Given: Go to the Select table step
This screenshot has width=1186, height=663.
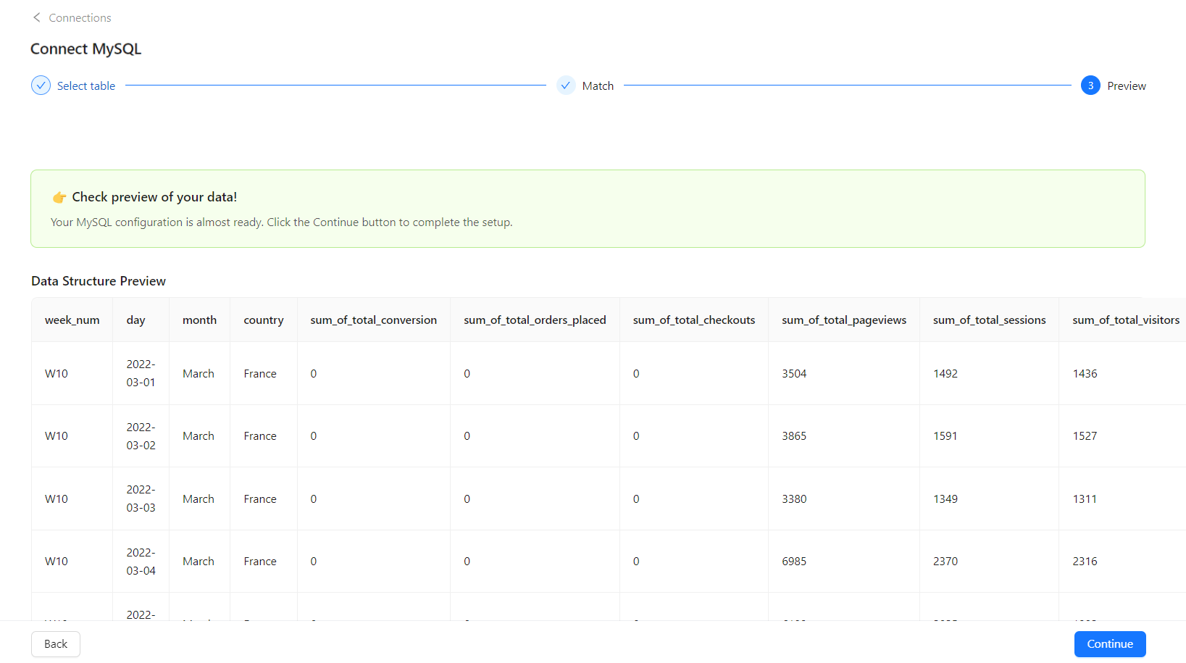Looking at the screenshot, I should pos(86,86).
